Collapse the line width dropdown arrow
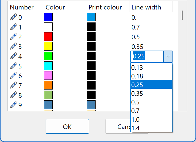The image size is (196, 142). [x=168, y=57]
